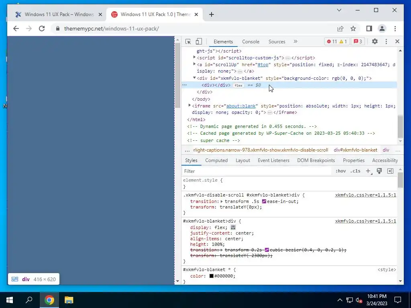Image resolution: width=411 pixels, height=308 pixels.
Task: Open the Accessibility tab
Action: [x=385, y=160]
